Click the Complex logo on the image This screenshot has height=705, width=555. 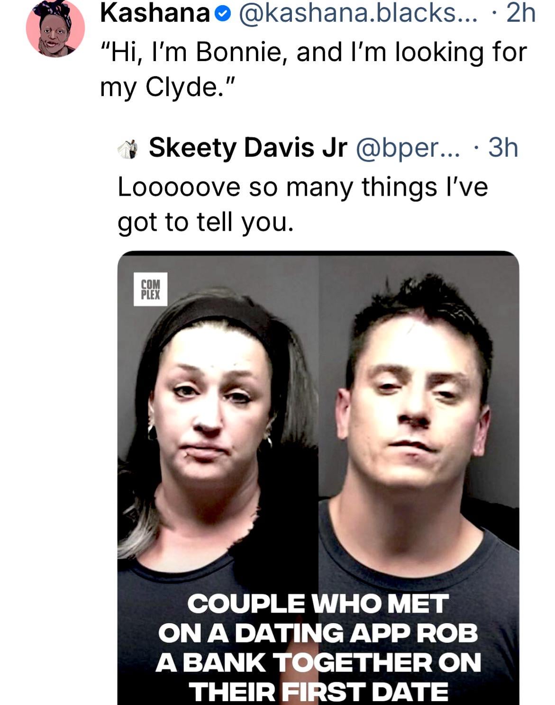[x=151, y=289]
